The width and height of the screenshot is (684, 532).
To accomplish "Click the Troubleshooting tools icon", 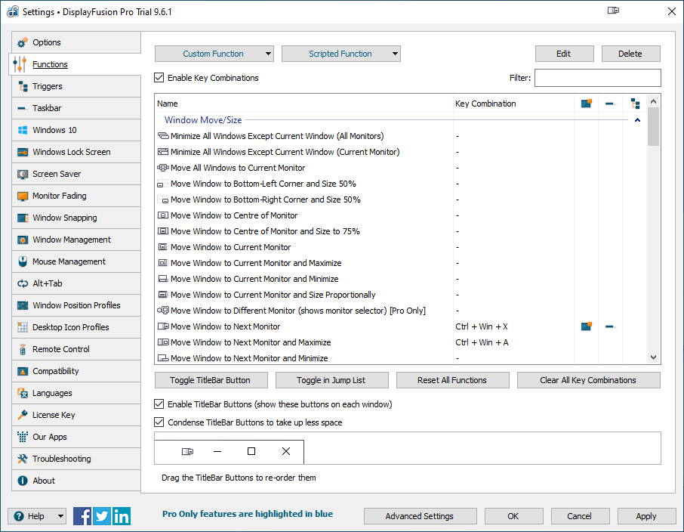I will pos(23,459).
